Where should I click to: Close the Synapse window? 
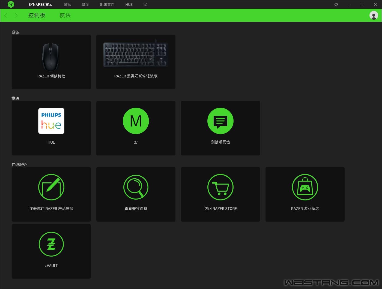[x=375, y=5]
